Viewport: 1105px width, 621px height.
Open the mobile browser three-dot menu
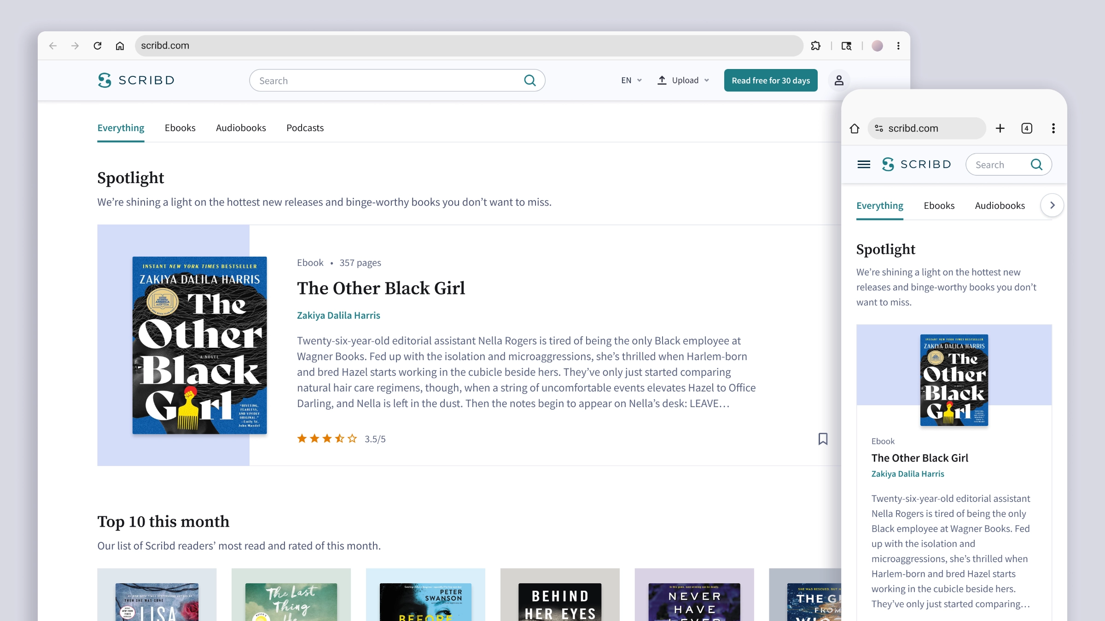pyautogui.click(x=1053, y=128)
